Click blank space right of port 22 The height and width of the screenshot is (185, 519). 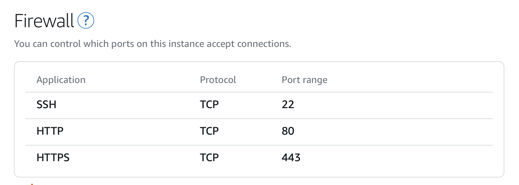click(x=392, y=104)
